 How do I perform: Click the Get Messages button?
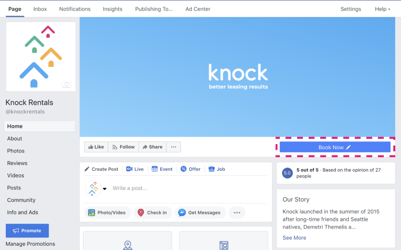(x=200, y=212)
